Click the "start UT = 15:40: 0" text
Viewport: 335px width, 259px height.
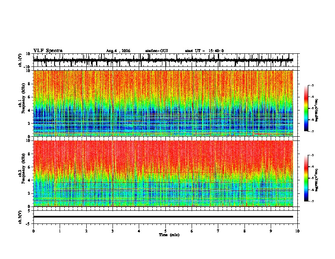204,51
